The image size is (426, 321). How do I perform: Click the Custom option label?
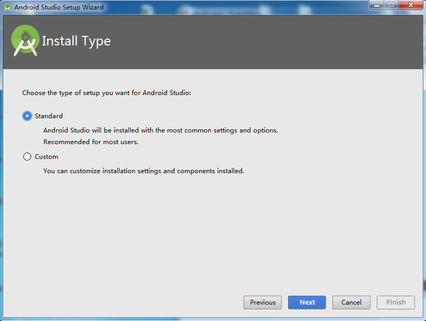coord(47,157)
